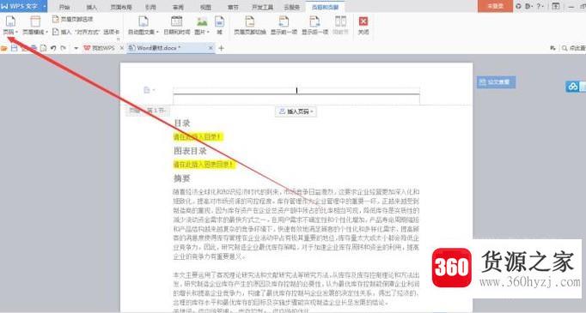Open the 视图 view tab
Viewport: 586px width, 313px height.
(x=205, y=7)
